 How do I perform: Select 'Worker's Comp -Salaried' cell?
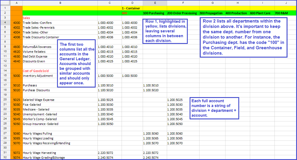pyautogui.click(x=60, y=119)
